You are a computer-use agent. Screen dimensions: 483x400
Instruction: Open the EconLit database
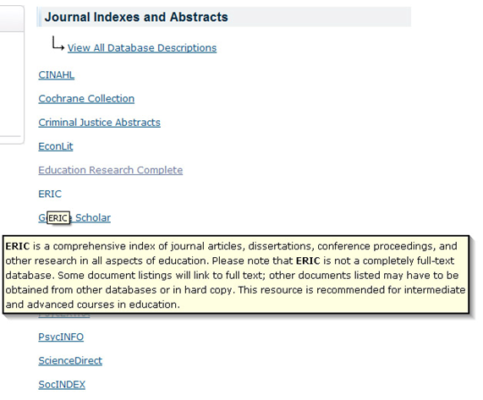(56, 146)
